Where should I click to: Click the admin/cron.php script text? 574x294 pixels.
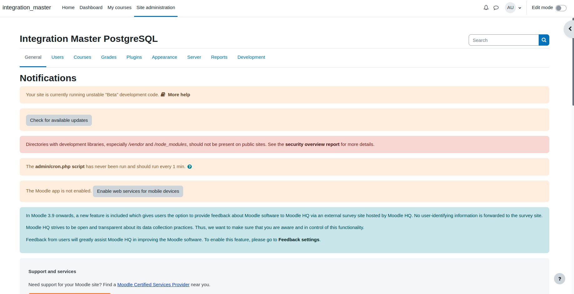click(x=60, y=167)
